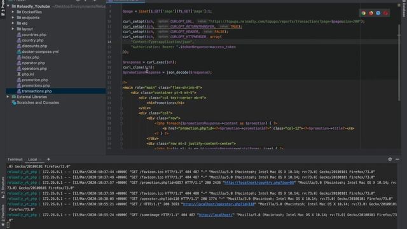
Task: Select the Local terminal tab
Action: pyautogui.click(x=32, y=160)
